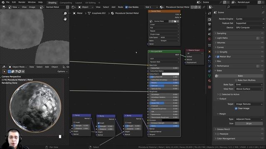The height and width of the screenshot is (149, 266).
Task: Open the View From dropdown
Action: (249, 89)
